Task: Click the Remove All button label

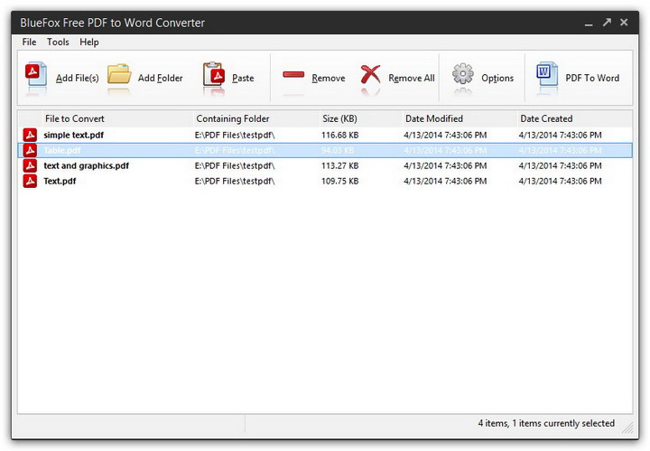Action: [412, 78]
